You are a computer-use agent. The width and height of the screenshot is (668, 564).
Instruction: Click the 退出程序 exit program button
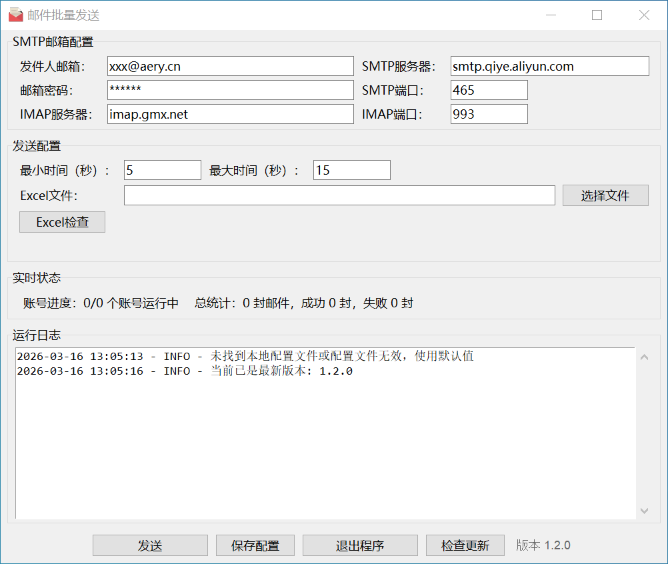[x=360, y=545]
